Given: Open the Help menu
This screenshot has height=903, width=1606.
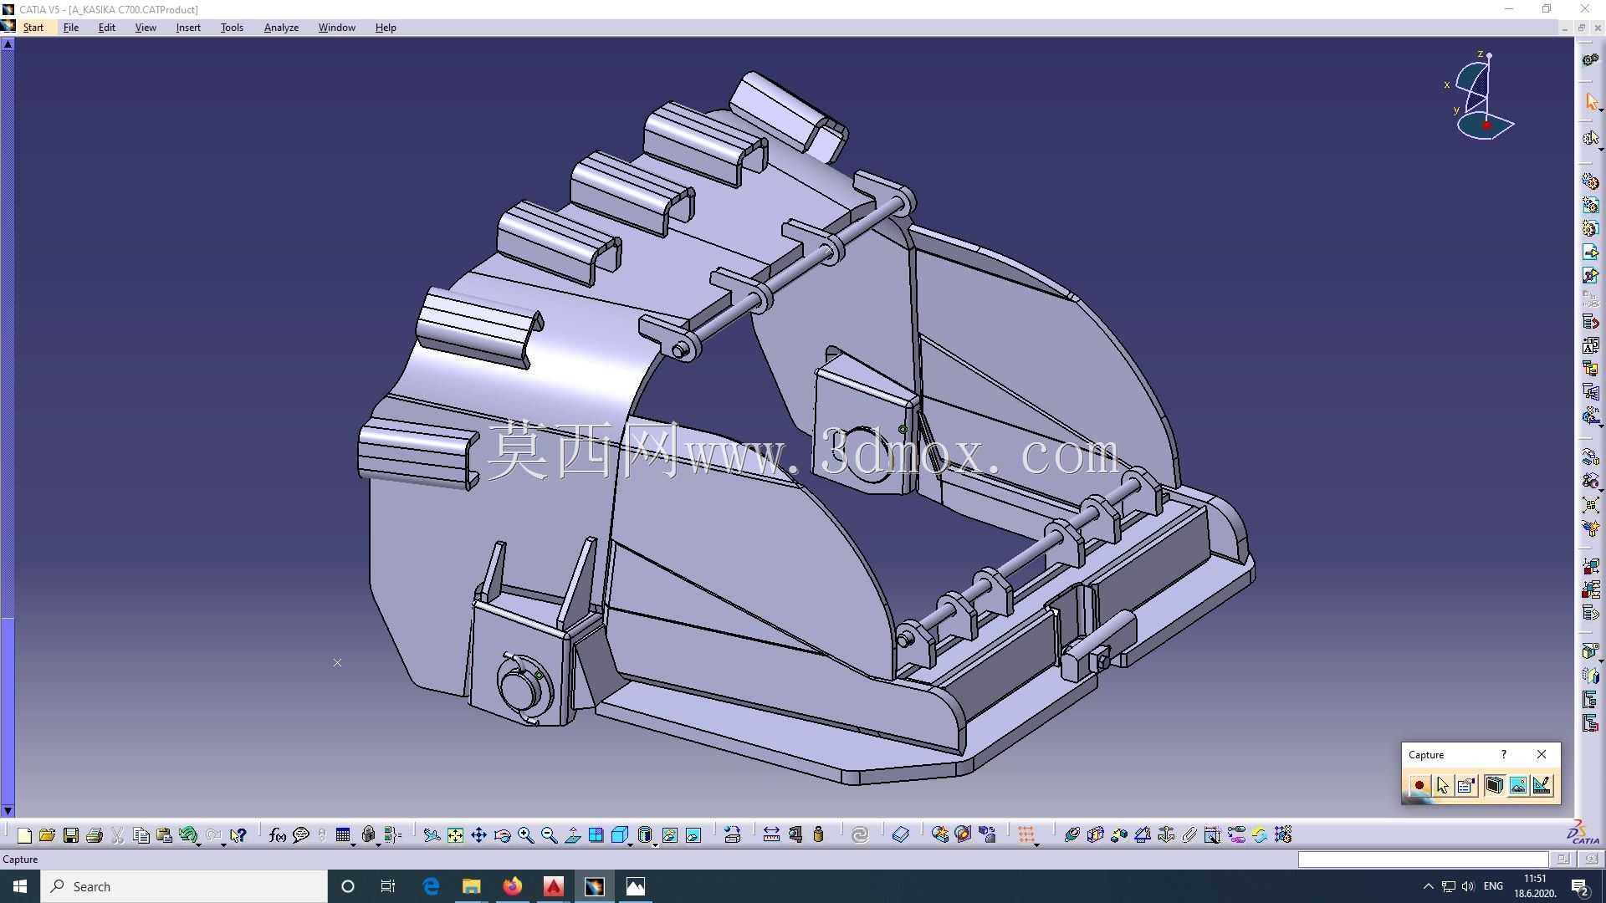Looking at the screenshot, I should [386, 28].
